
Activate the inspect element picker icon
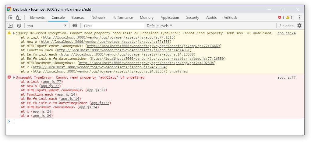pos(11,18)
